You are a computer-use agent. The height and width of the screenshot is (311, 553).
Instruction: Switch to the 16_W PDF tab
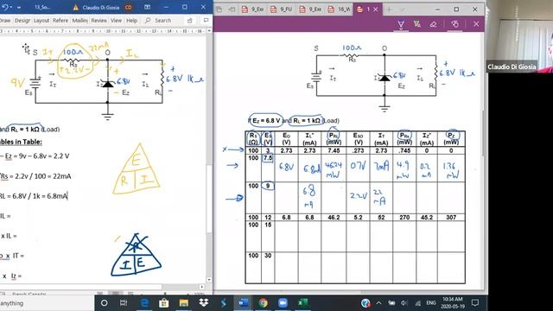(x=339, y=10)
